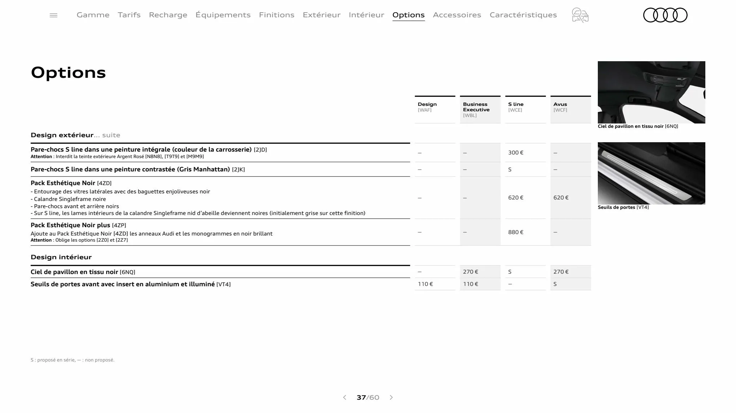
Task: Click 'Ciel de pavillon en tissu noir [6NQ]' row
Action: [x=220, y=272]
